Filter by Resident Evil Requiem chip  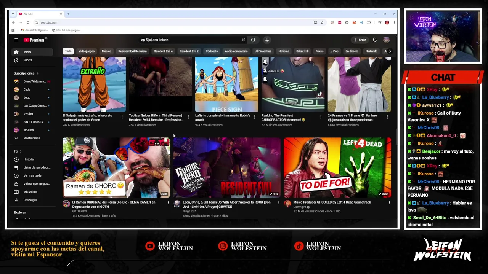click(x=132, y=51)
